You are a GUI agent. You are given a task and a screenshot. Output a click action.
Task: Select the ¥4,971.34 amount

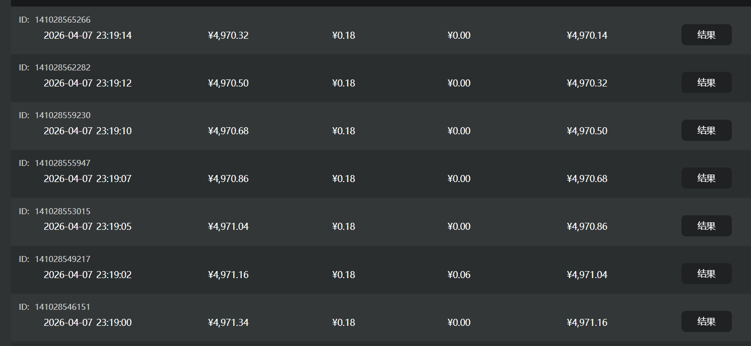[x=228, y=322]
